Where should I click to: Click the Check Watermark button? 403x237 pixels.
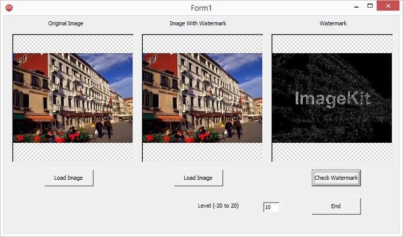[x=336, y=178]
